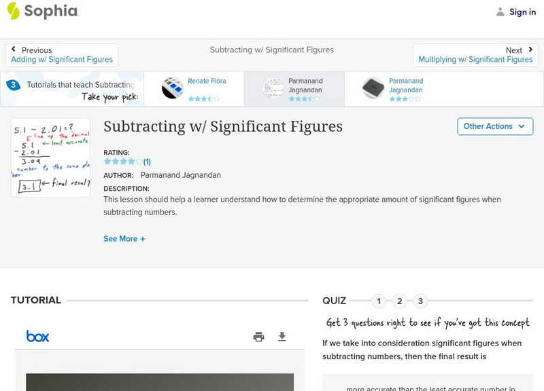The width and height of the screenshot is (544, 391).
Task: Expand the description with See More
Action: click(124, 238)
